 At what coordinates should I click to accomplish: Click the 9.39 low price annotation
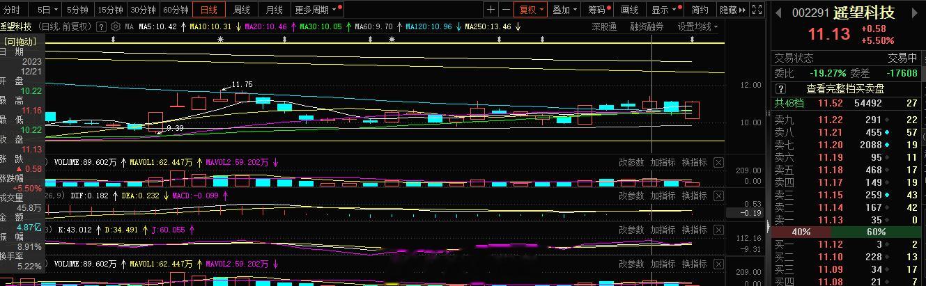click(175, 128)
